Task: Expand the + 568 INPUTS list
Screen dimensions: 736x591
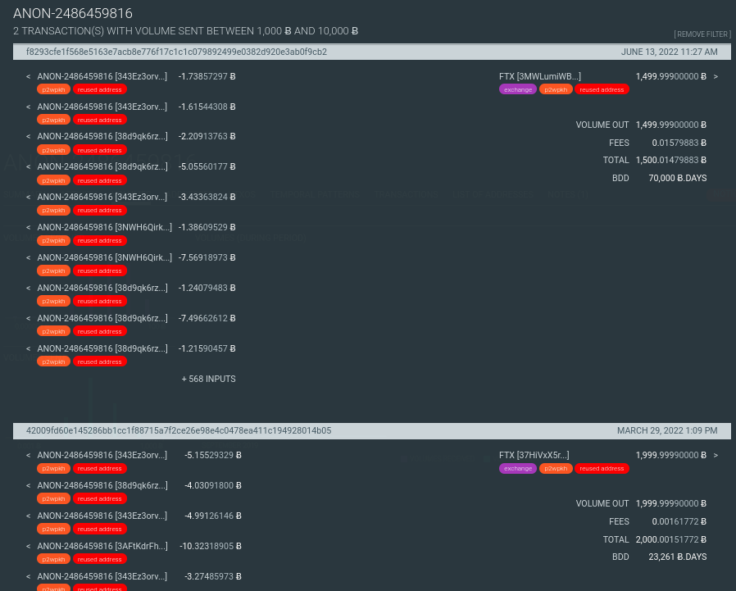Action: [208, 379]
